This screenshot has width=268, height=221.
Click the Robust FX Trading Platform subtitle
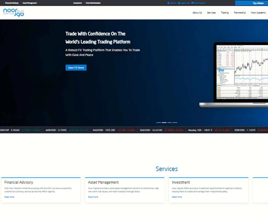click(x=103, y=52)
